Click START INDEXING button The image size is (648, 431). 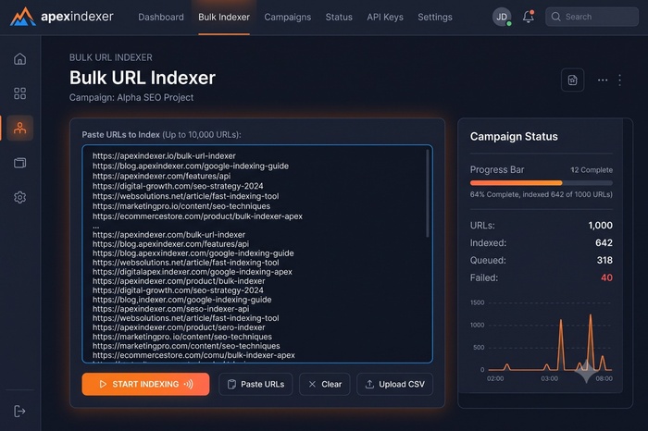coord(145,385)
